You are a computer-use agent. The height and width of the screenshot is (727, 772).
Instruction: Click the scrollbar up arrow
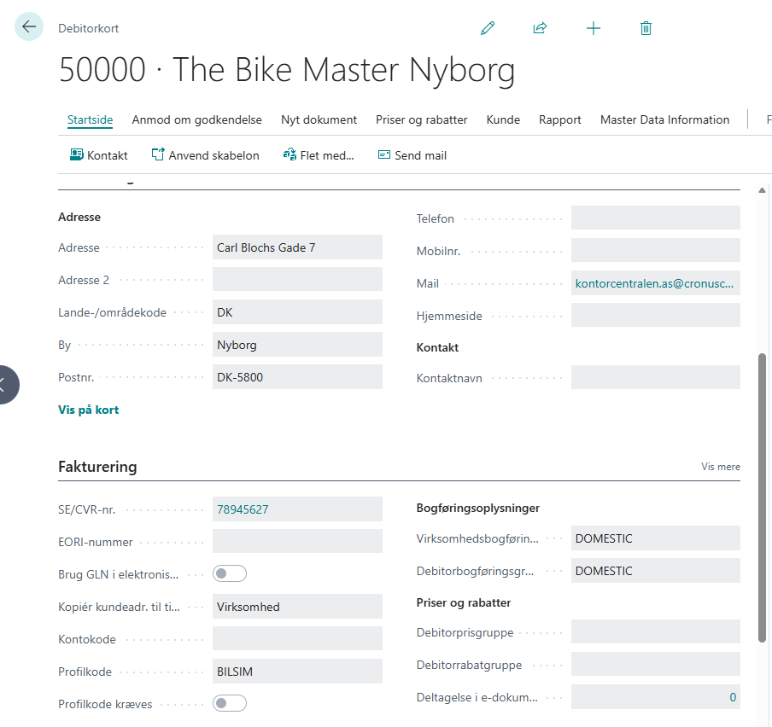762,190
